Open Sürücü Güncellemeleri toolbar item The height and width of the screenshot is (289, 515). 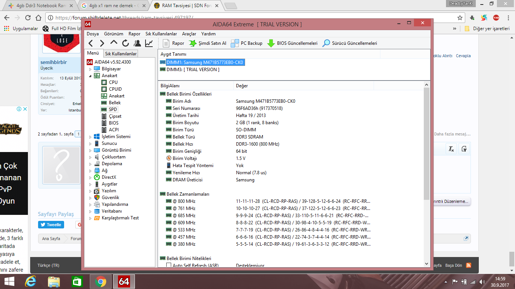pyautogui.click(x=350, y=43)
